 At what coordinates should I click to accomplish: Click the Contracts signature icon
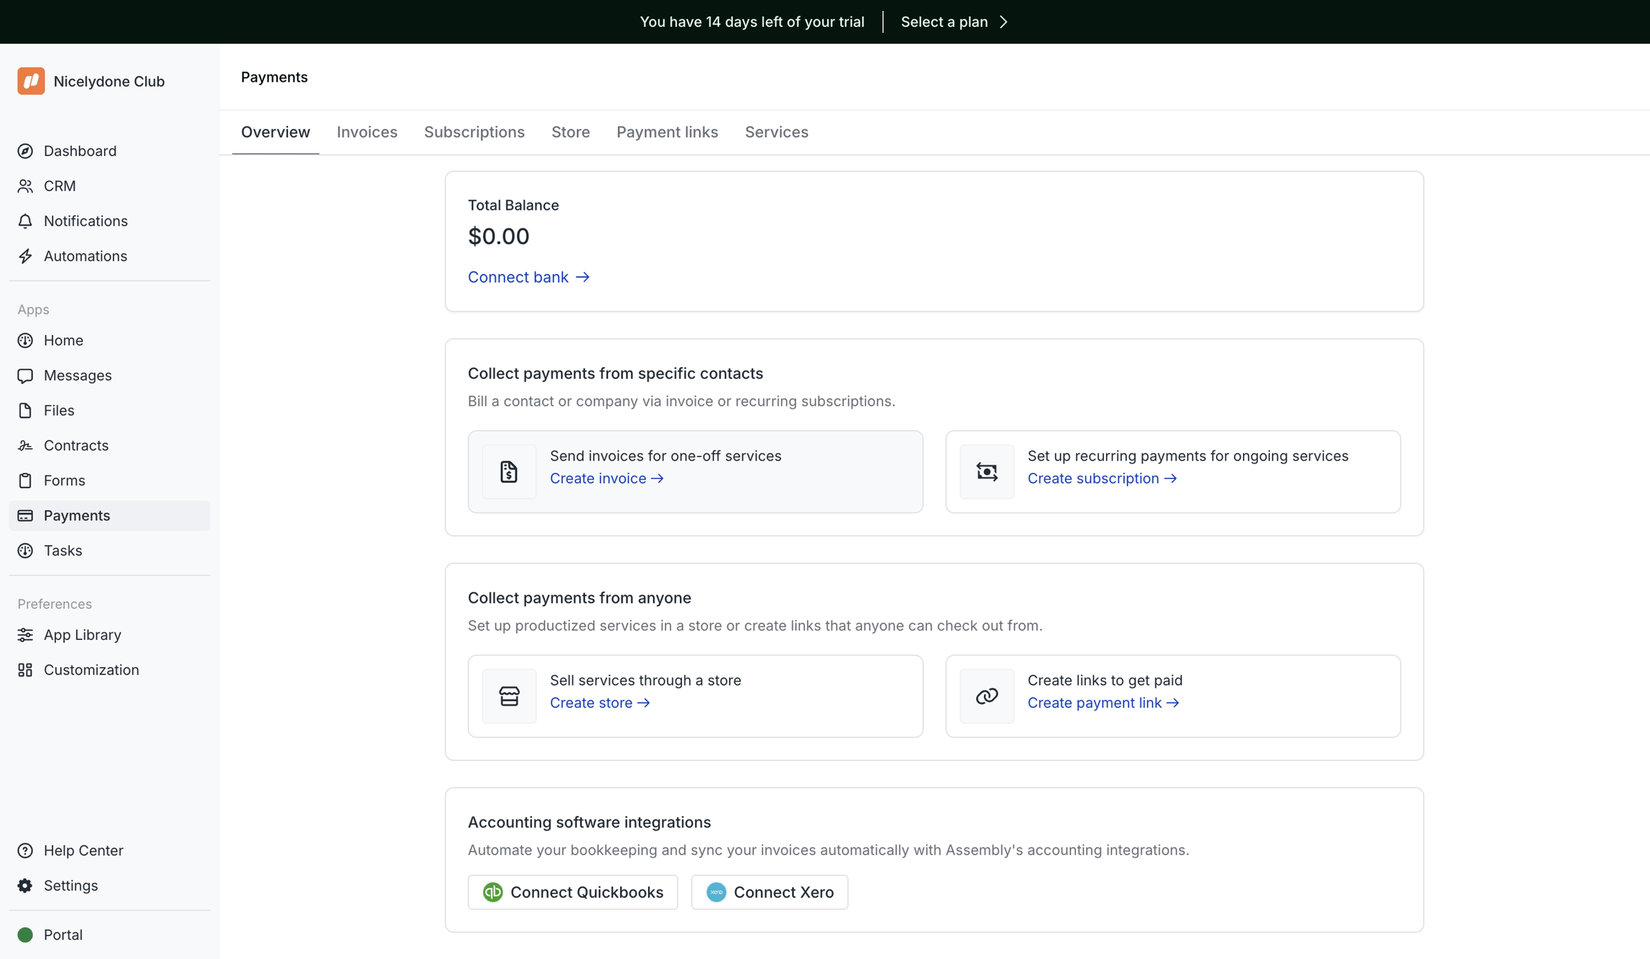pos(25,446)
